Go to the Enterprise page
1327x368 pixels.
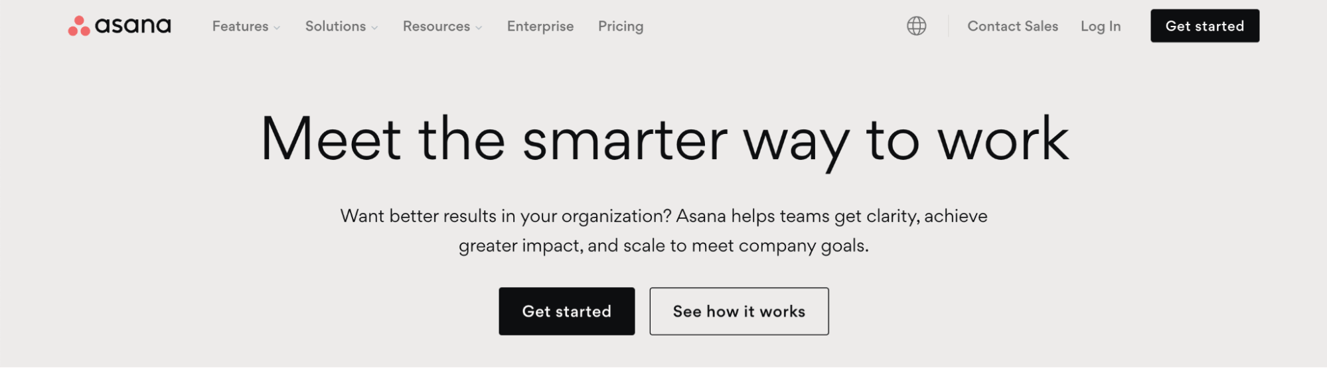click(x=540, y=27)
